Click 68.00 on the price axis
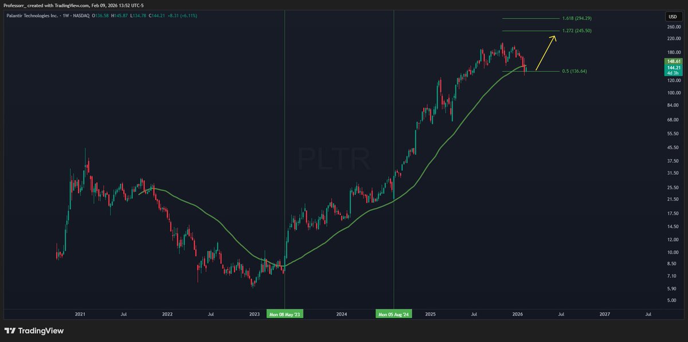This screenshot has width=688, height=342. pyautogui.click(x=674, y=120)
